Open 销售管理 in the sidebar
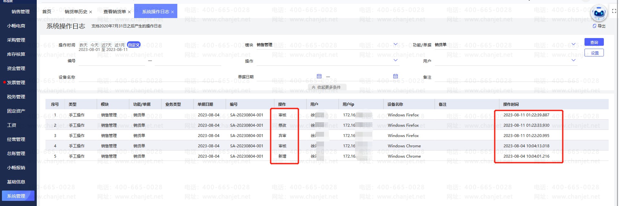Image resolution: width=619 pixels, height=206 pixels. click(21, 12)
